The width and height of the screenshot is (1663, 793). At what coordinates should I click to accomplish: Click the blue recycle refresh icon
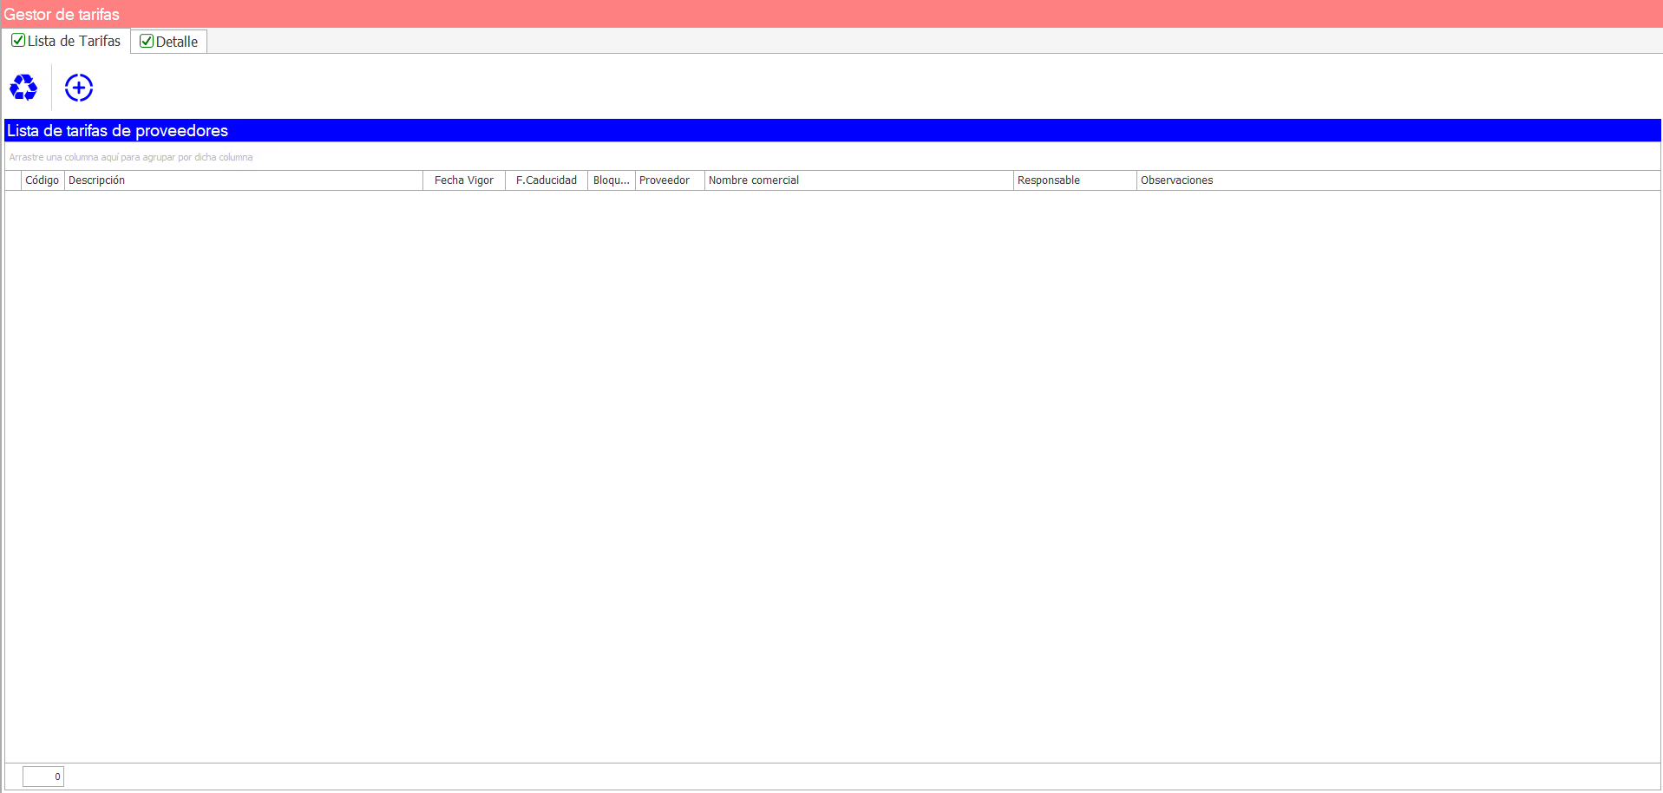pos(23,88)
